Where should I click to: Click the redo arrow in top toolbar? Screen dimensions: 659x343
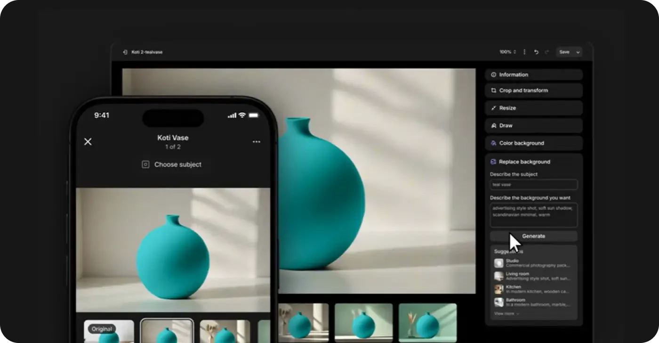coord(546,52)
